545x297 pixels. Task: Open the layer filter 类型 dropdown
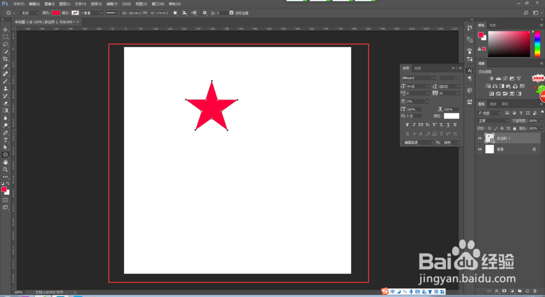489,113
